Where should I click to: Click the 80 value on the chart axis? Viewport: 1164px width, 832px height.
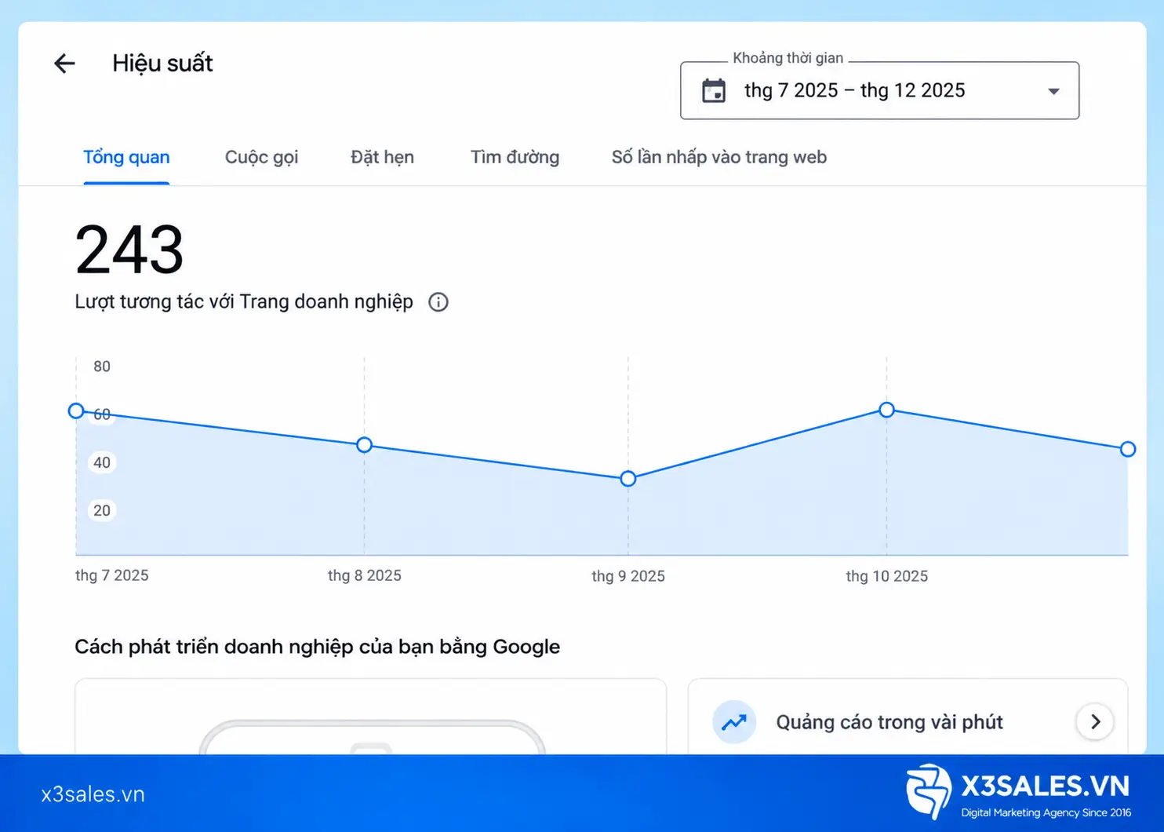click(x=102, y=367)
